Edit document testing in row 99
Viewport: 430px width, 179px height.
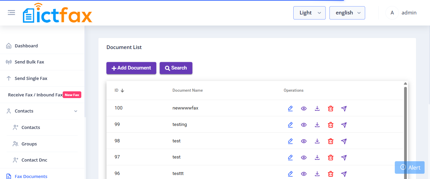(x=290, y=125)
